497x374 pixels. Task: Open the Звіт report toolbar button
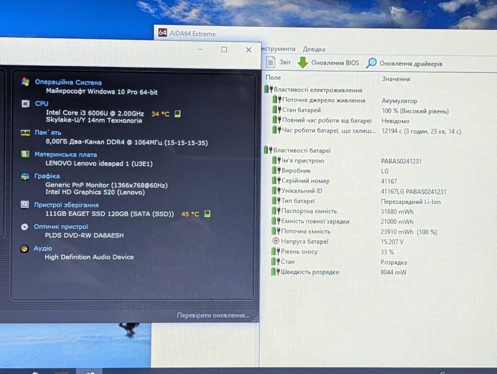(279, 62)
